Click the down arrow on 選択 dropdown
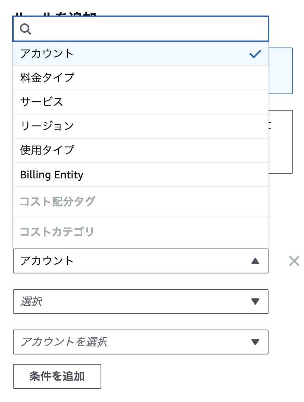The height and width of the screenshot is (402, 304). (x=255, y=301)
